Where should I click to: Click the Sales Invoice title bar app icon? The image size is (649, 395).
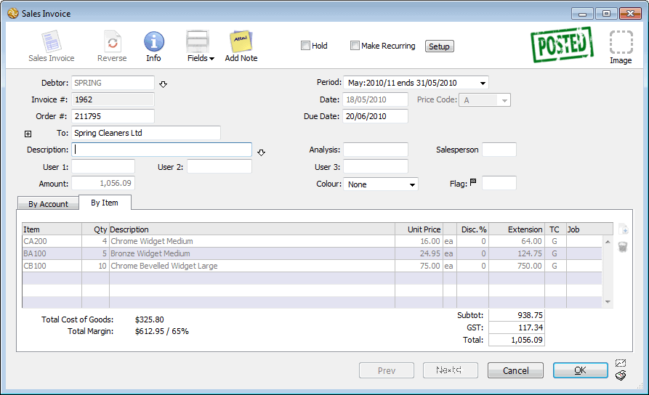pyautogui.click(x=13, y=13)
